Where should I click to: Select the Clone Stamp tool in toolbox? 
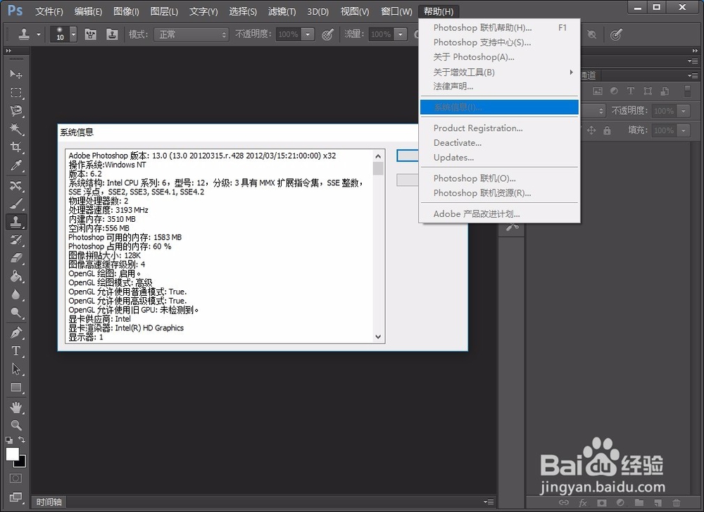point(16,221)
